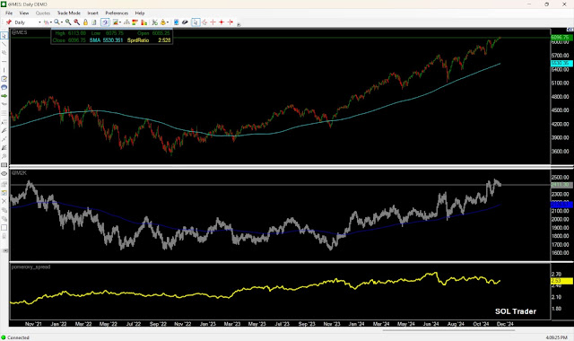
Task: Click the green 6096.75 price label
Action: (x=561, y=38)
